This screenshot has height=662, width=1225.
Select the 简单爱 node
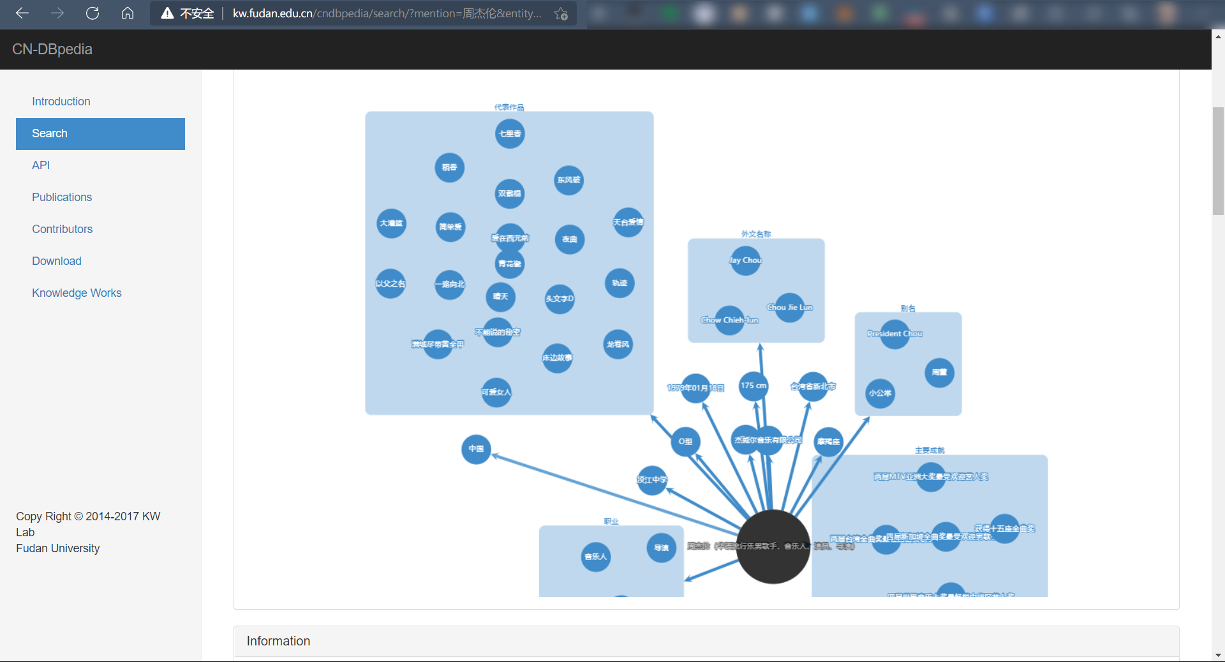click(x=450, y=227)
